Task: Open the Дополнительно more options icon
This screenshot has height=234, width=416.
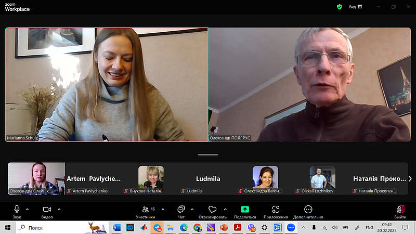Action: (308, 209)
